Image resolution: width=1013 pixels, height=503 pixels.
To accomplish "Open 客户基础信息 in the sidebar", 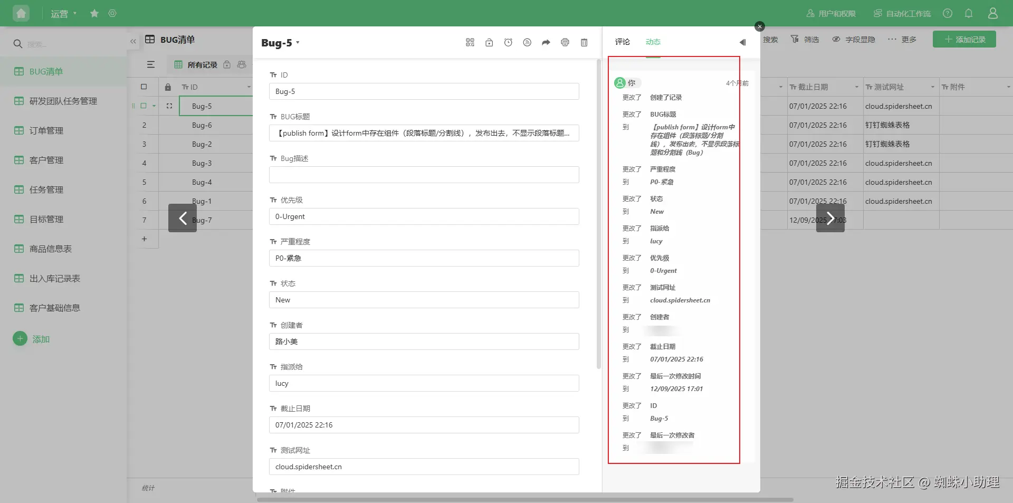I will coord(63,308).
